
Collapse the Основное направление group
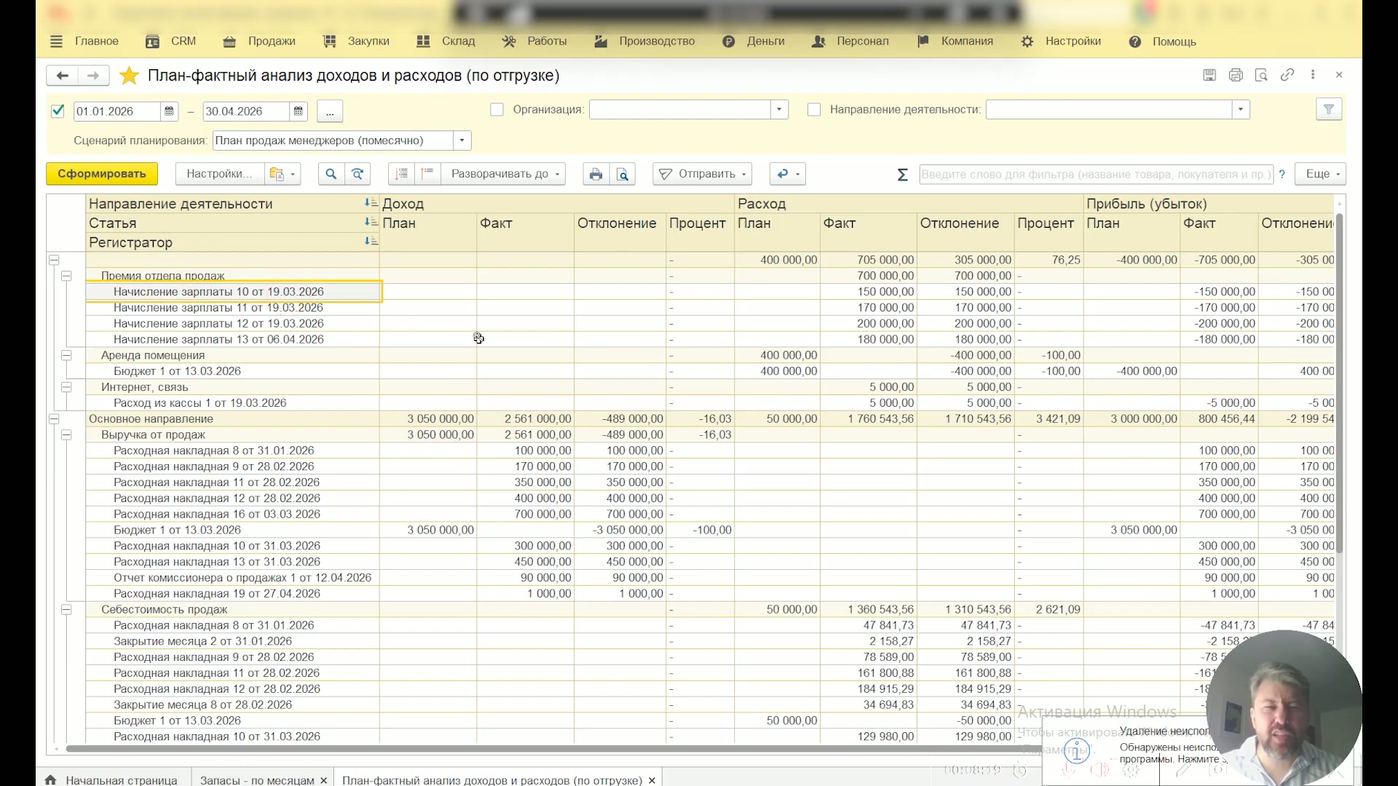pos(54,419)
